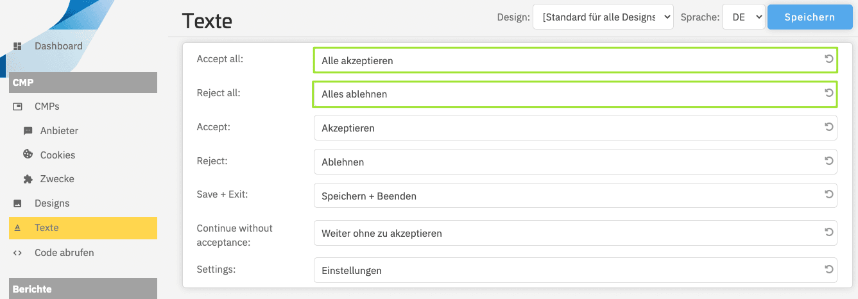This screenshot has width=858, height=299.
Task: Select Code abrufen in sidebar
Action: coord(64,253)
